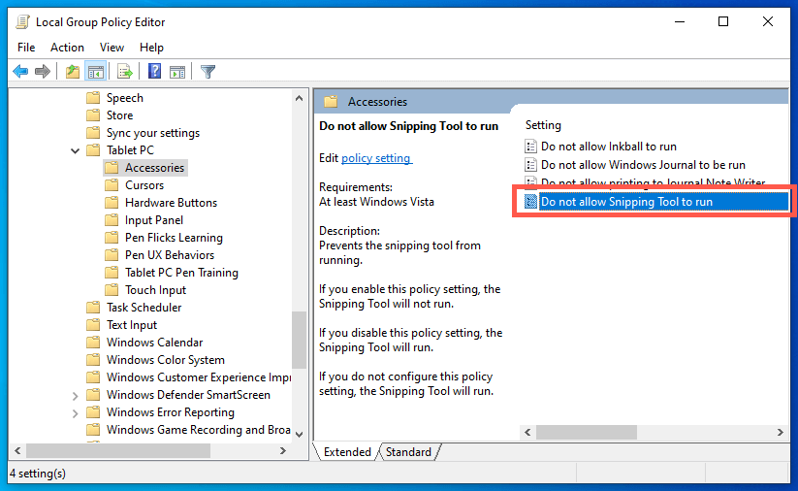Select Windows Color System tree item
The image size is (798, 491).
point(166,360)
